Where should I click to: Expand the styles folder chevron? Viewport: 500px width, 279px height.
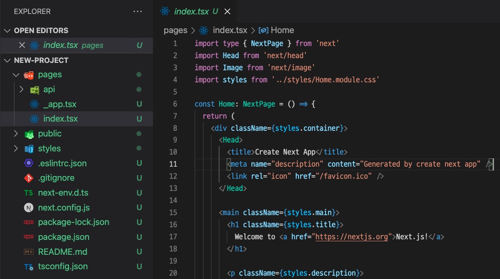click(16, 149)
